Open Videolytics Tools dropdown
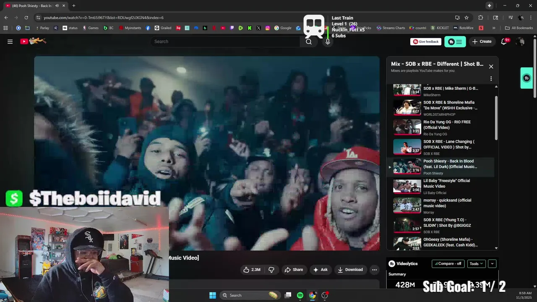The height and width of the screenshot is (302, 537). tap(476, 264)
